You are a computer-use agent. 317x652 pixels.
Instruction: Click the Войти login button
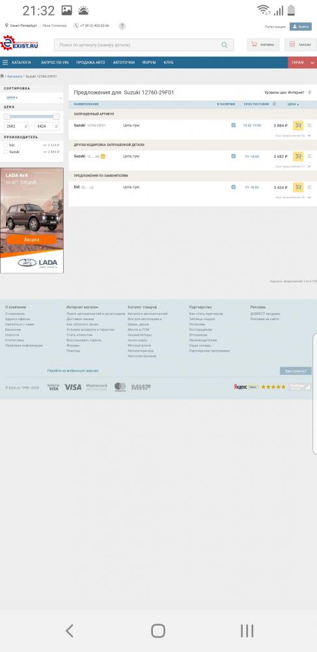click(301, 26)
